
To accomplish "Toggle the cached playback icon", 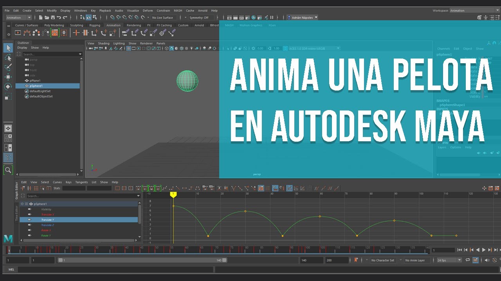I will click(476, 260).
